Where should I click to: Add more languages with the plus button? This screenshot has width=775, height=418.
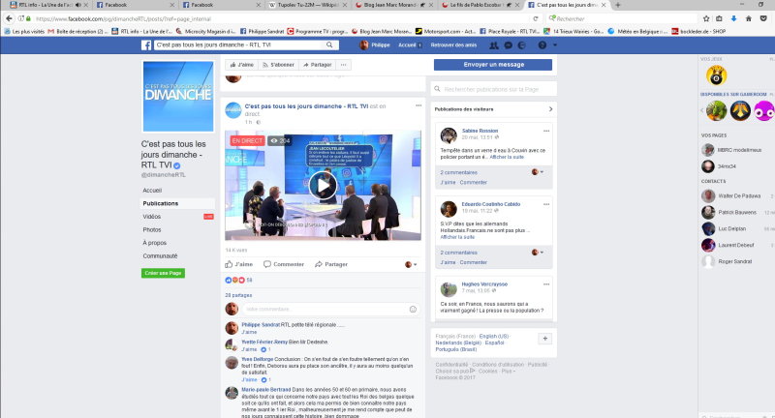pyautogui.click(x=544, y=339)
